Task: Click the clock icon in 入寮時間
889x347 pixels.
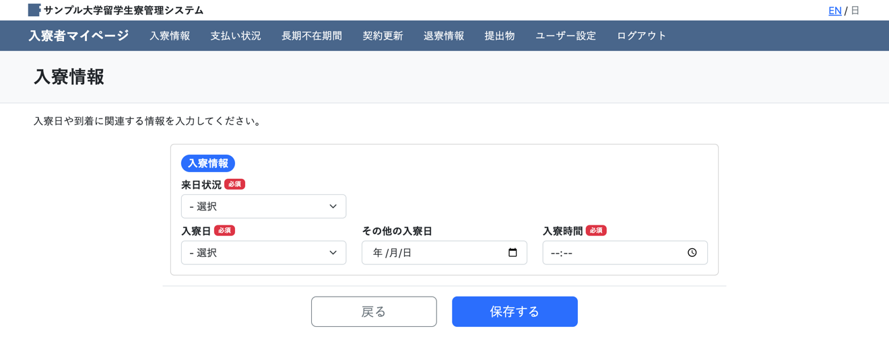Action: pyautogui.click(x=692, y=253)
